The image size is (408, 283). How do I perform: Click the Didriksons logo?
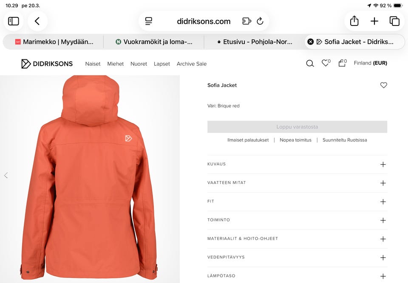coord(47,64)
